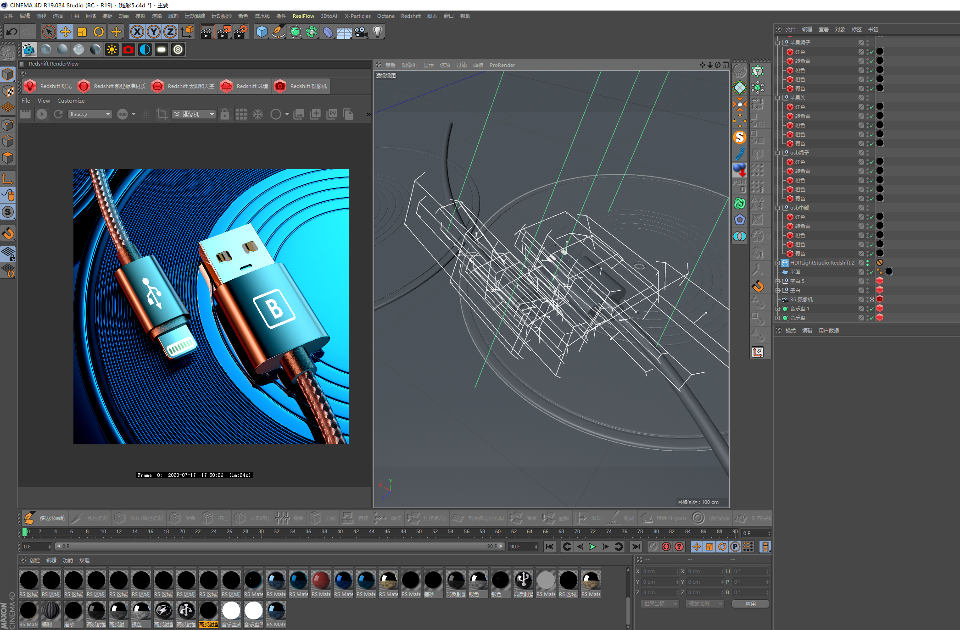This screenshot has width=960, height=630.
Task: Collapse the usb绳子 group in object tree
Action: click(778, 153)
